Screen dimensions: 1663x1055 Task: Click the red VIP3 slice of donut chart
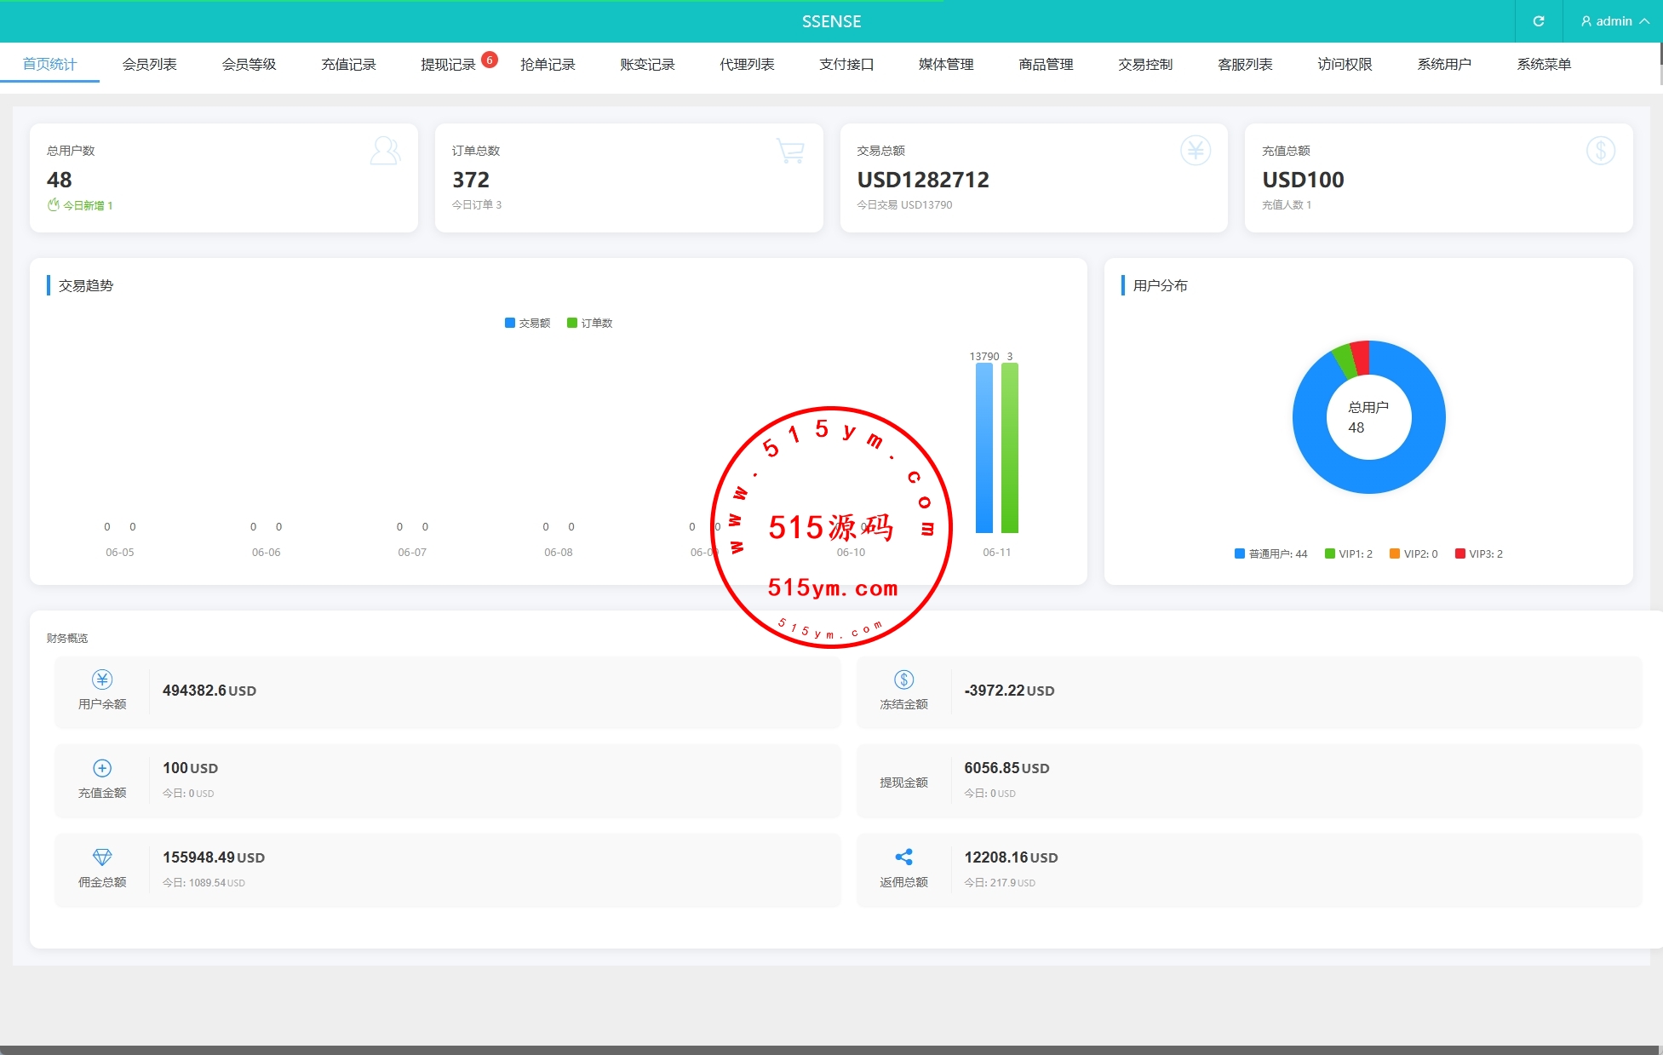[x=1361, y=357]
